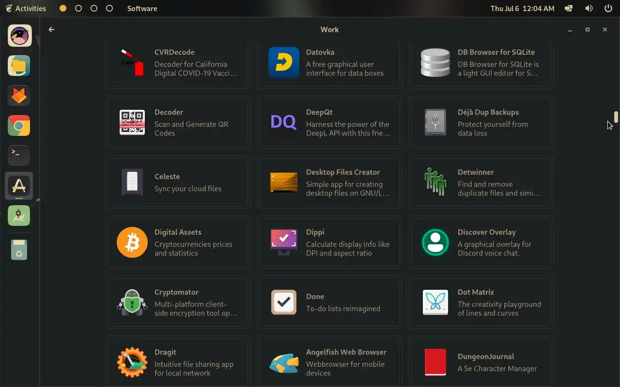Viewport: 620px width, 387px height.
Task: Switch to the first workspace dot
Action: 63,8
